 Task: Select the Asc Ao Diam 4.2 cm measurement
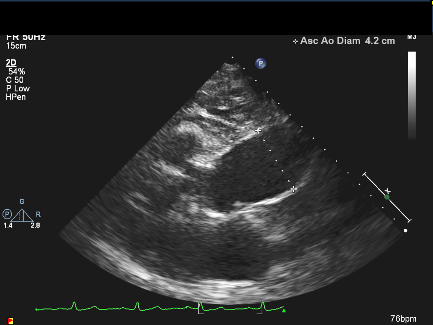coord(347,41)
